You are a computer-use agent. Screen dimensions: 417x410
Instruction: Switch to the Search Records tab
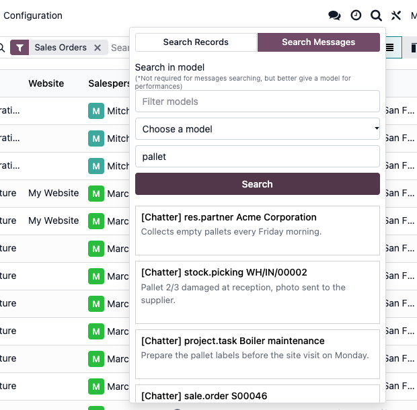[196, 42]
